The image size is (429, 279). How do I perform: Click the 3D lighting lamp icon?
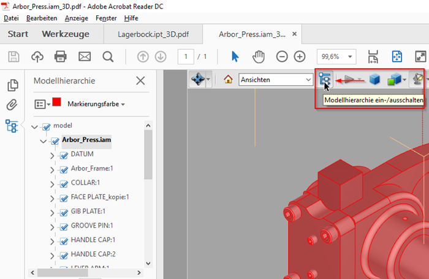pyautogui.click(x=417, y=79)
